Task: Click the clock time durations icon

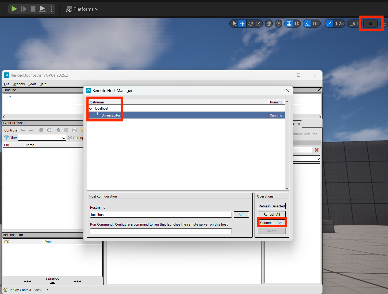Action: tap(49, 130)
